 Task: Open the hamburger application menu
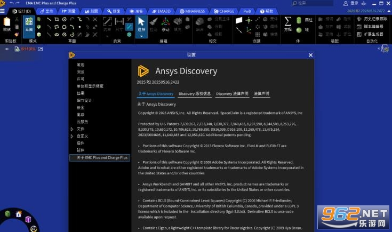point(3,11)
